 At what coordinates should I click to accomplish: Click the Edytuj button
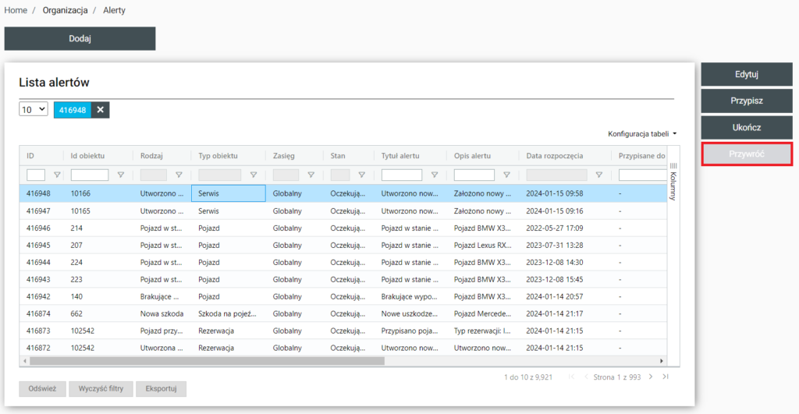coord(746,75)
